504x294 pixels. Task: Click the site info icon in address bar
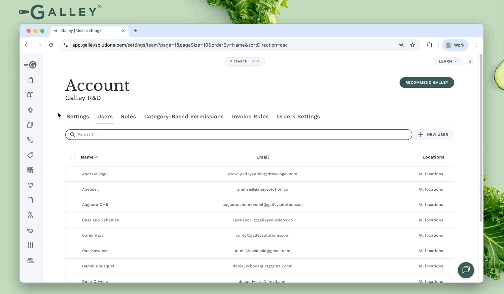pyautogui.click(x=66, y=45)
